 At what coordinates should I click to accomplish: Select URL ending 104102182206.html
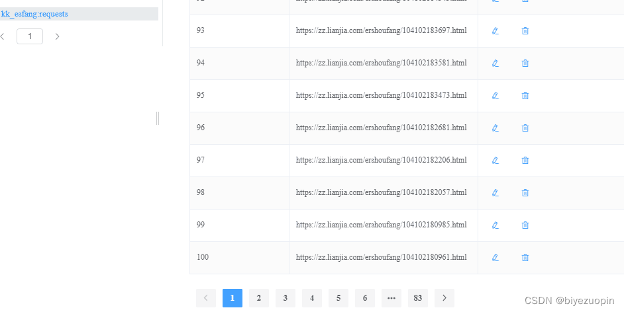(x=382, y=160)
